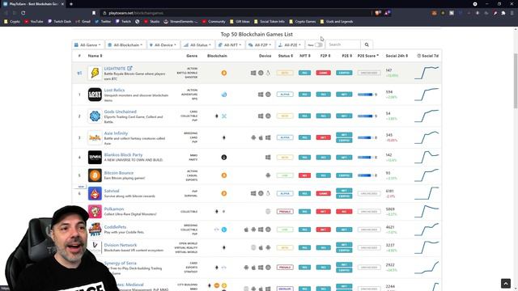
Task: Open the YouTube bookmark
Action: point(33,22)
